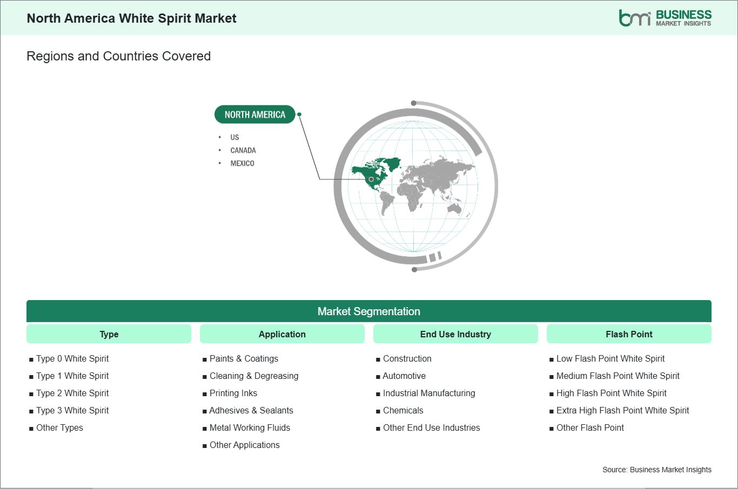
Task: Click the world globe map graphic
Action: click(x=415, y=186)
